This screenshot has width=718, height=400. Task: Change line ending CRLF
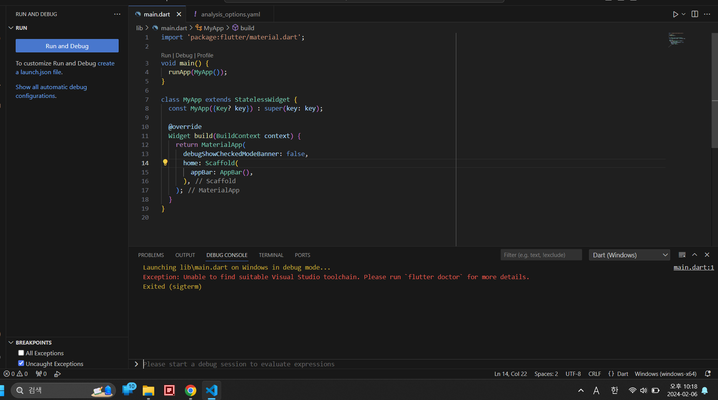pos(594,374)
